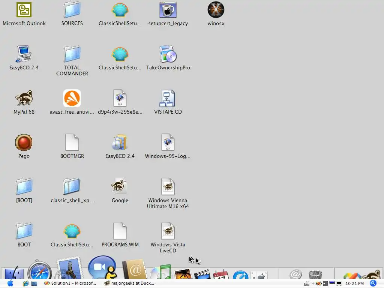Launch iTunes music note dock icon
Viewport: 384px width, 288px height.
[x=160, y=272]
